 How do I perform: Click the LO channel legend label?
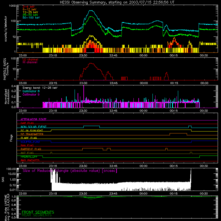(x=30, y=60)
